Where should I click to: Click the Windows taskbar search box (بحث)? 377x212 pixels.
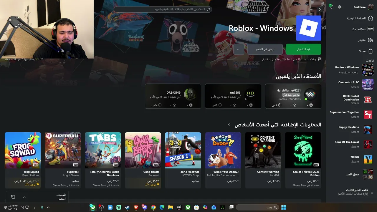click(257, 207)
